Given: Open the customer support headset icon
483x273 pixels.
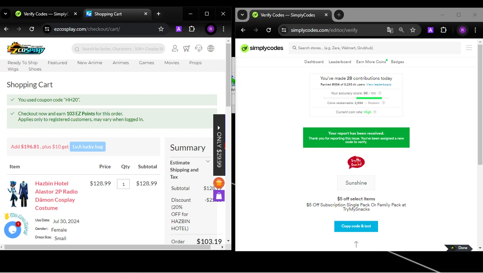Looking at the screenshot, I should (x=199, y=48).
